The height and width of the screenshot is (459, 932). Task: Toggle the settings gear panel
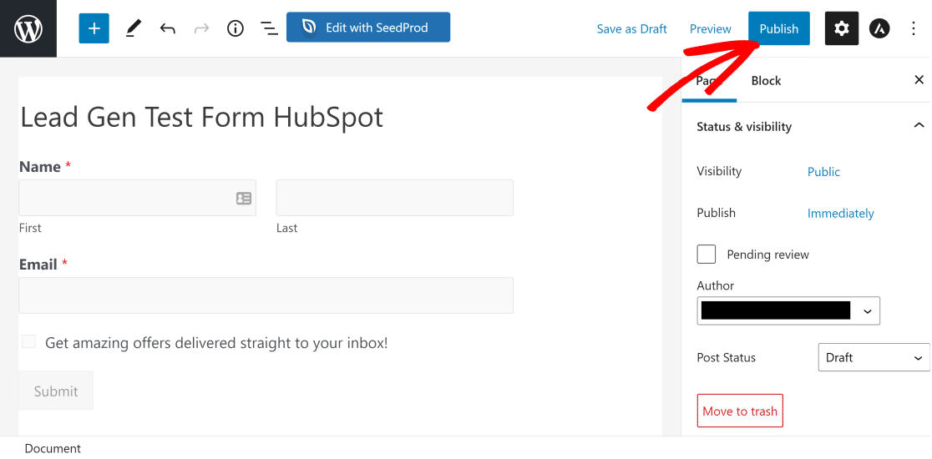pyautogui.click(x=842, y=28)
